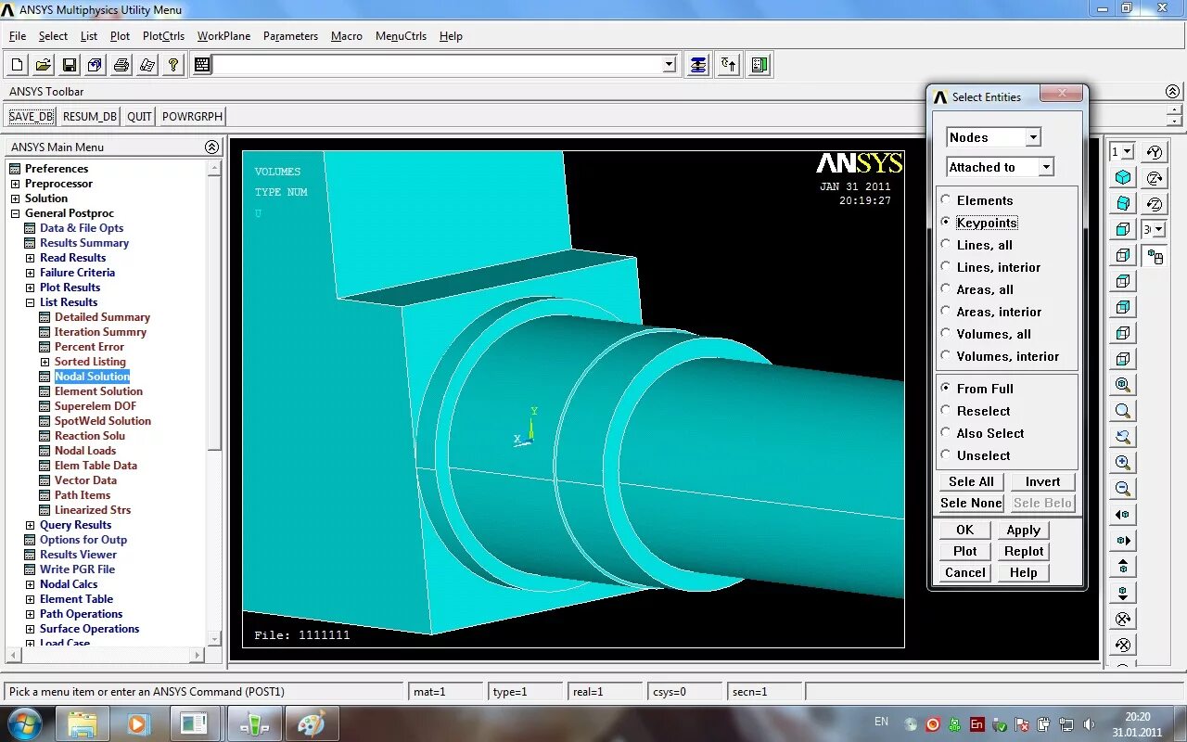Click the POWRGRPH toolbar button
The width and height of the screenshot is (1187, 742).
tap(192, 117)
